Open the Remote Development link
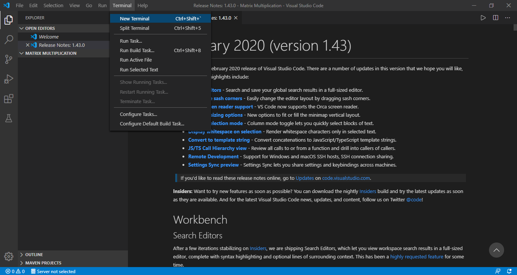The height and width of the screenshot is (275, 517). 213,156
